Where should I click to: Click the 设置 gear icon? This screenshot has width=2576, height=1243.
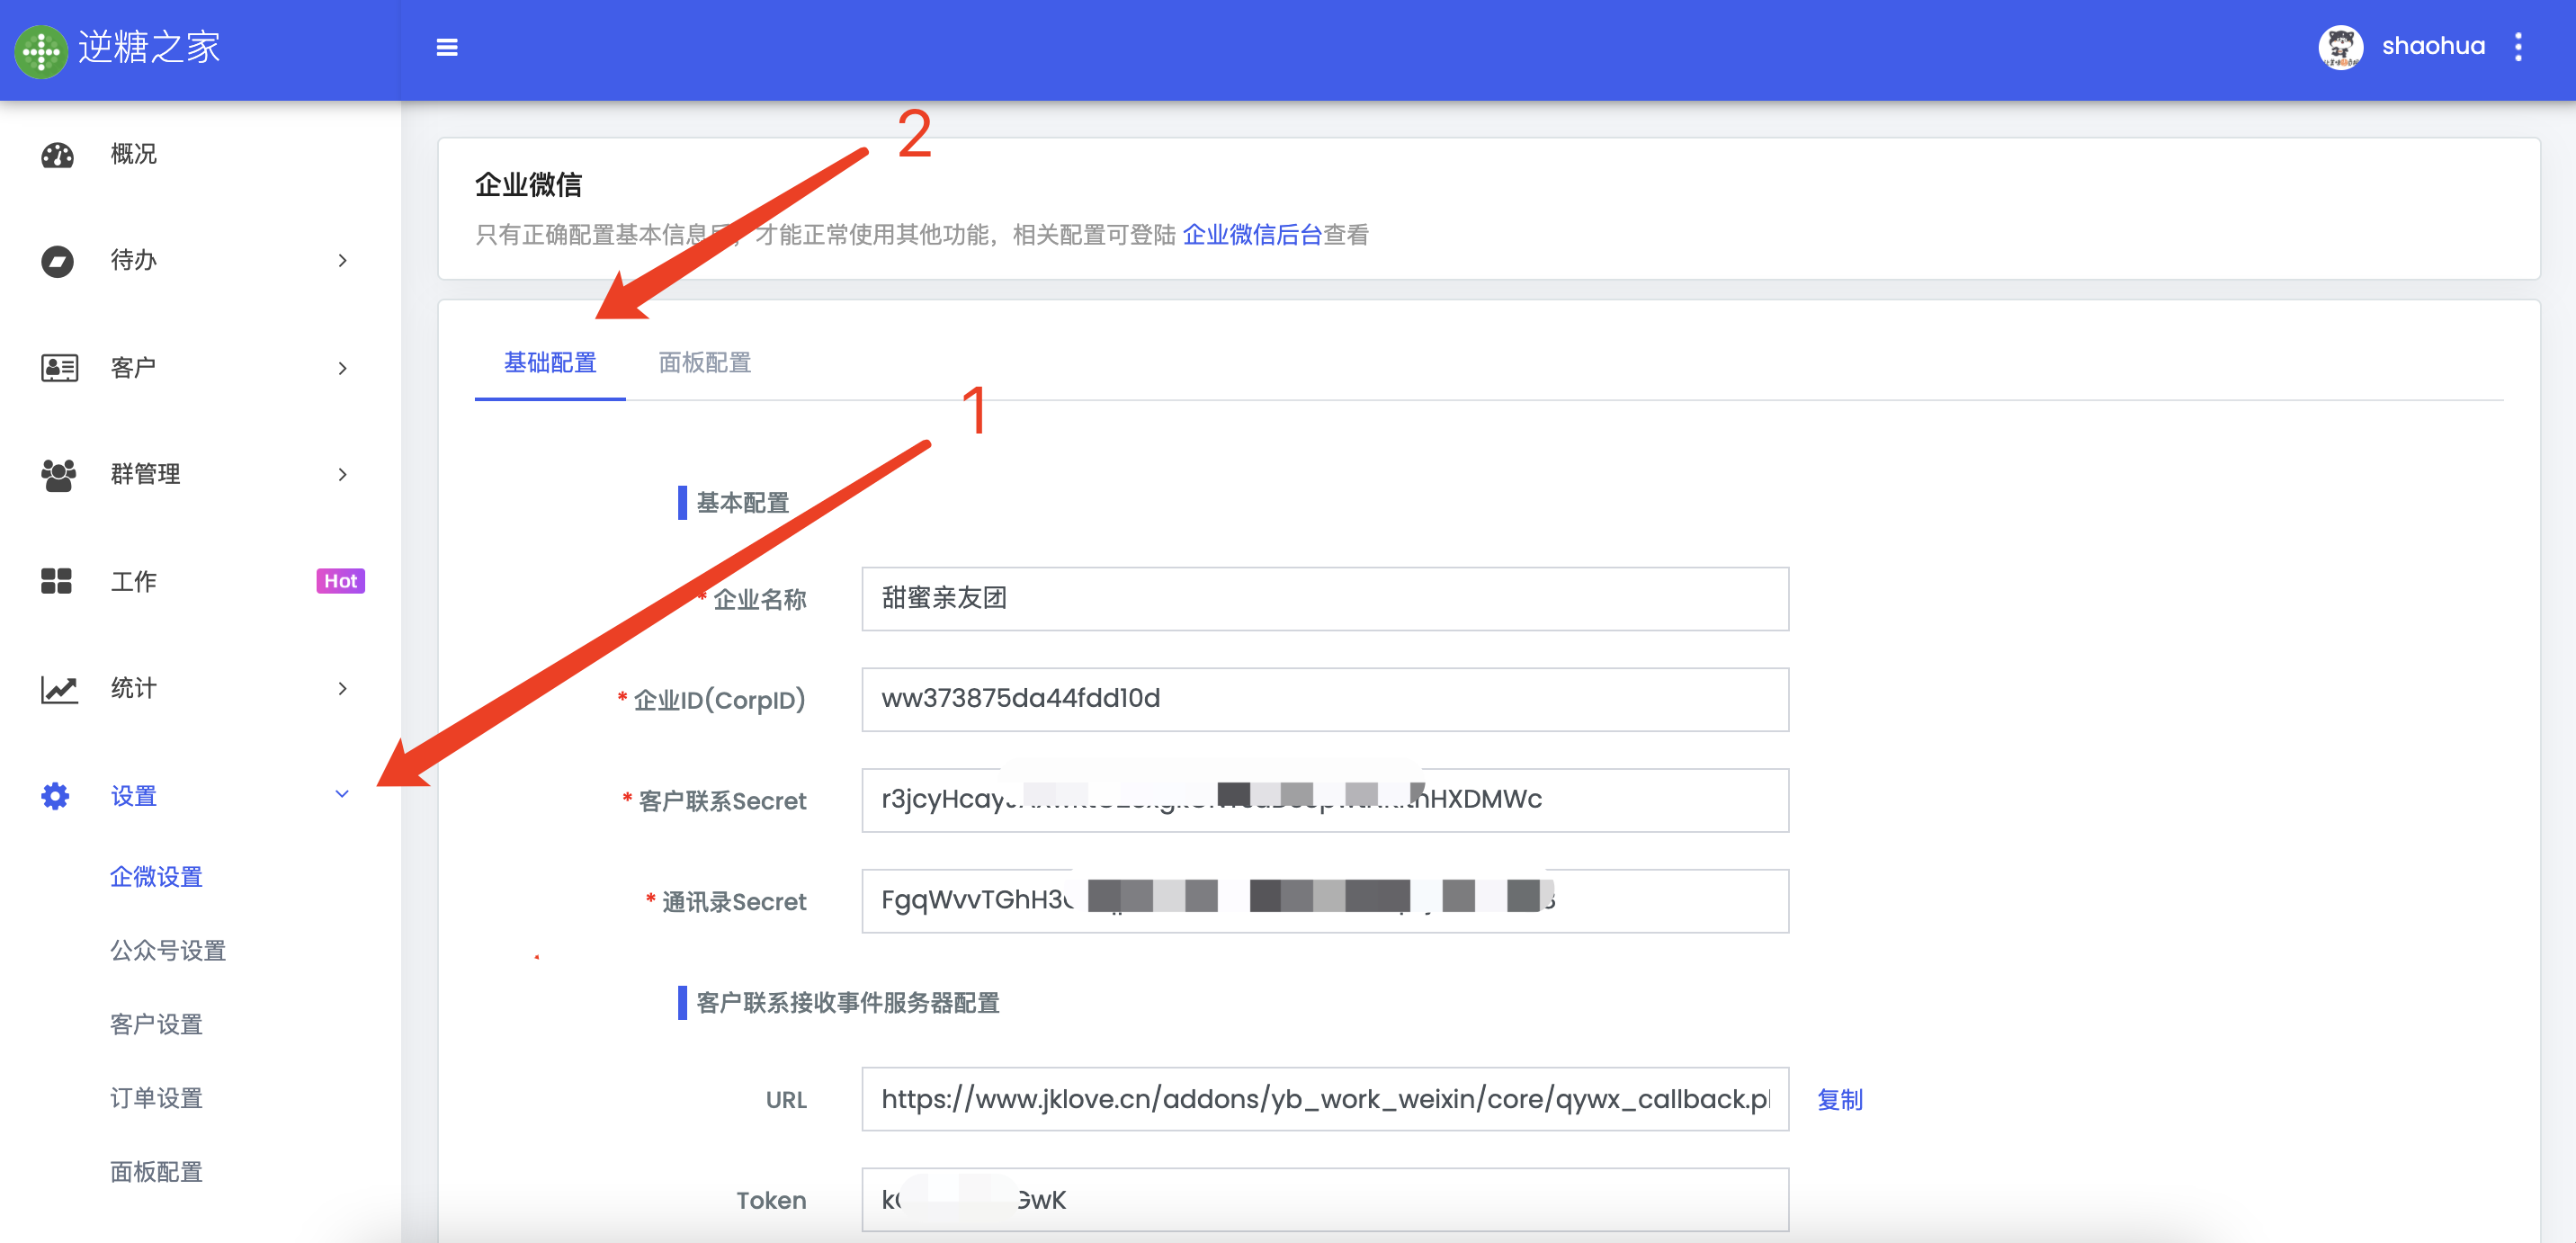56,796
